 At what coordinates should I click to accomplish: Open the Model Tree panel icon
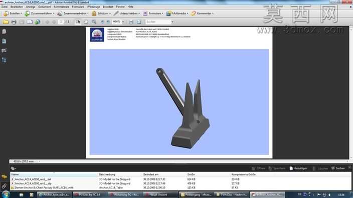coord(4,60)
